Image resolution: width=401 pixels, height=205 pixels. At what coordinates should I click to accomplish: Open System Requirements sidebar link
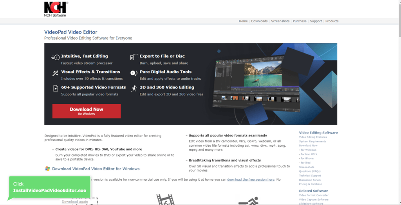[312, 141]
